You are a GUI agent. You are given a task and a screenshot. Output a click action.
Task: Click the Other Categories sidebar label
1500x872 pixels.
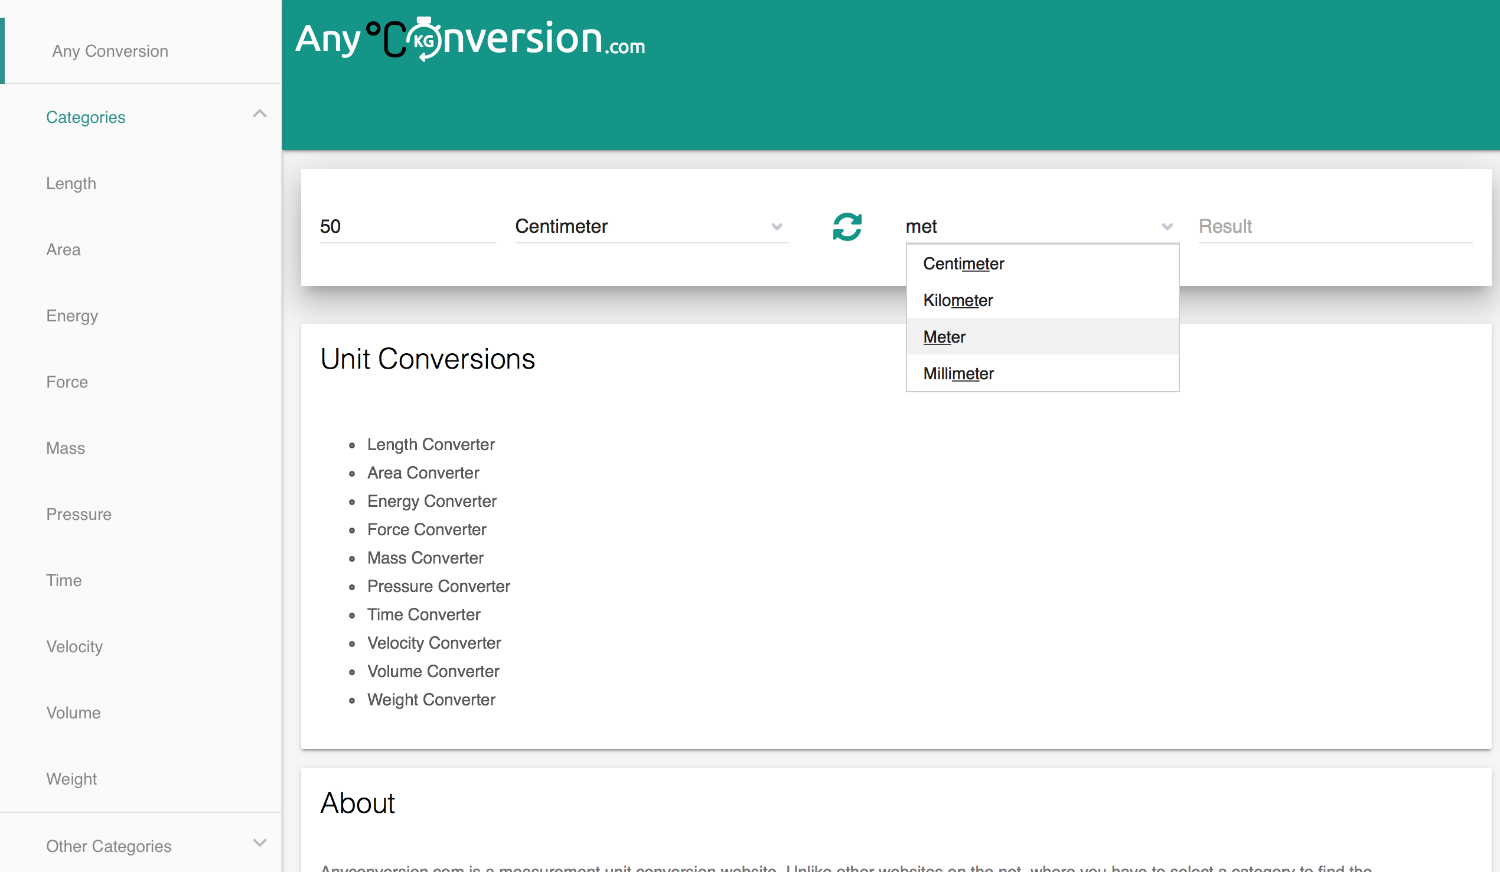point(109,846)
